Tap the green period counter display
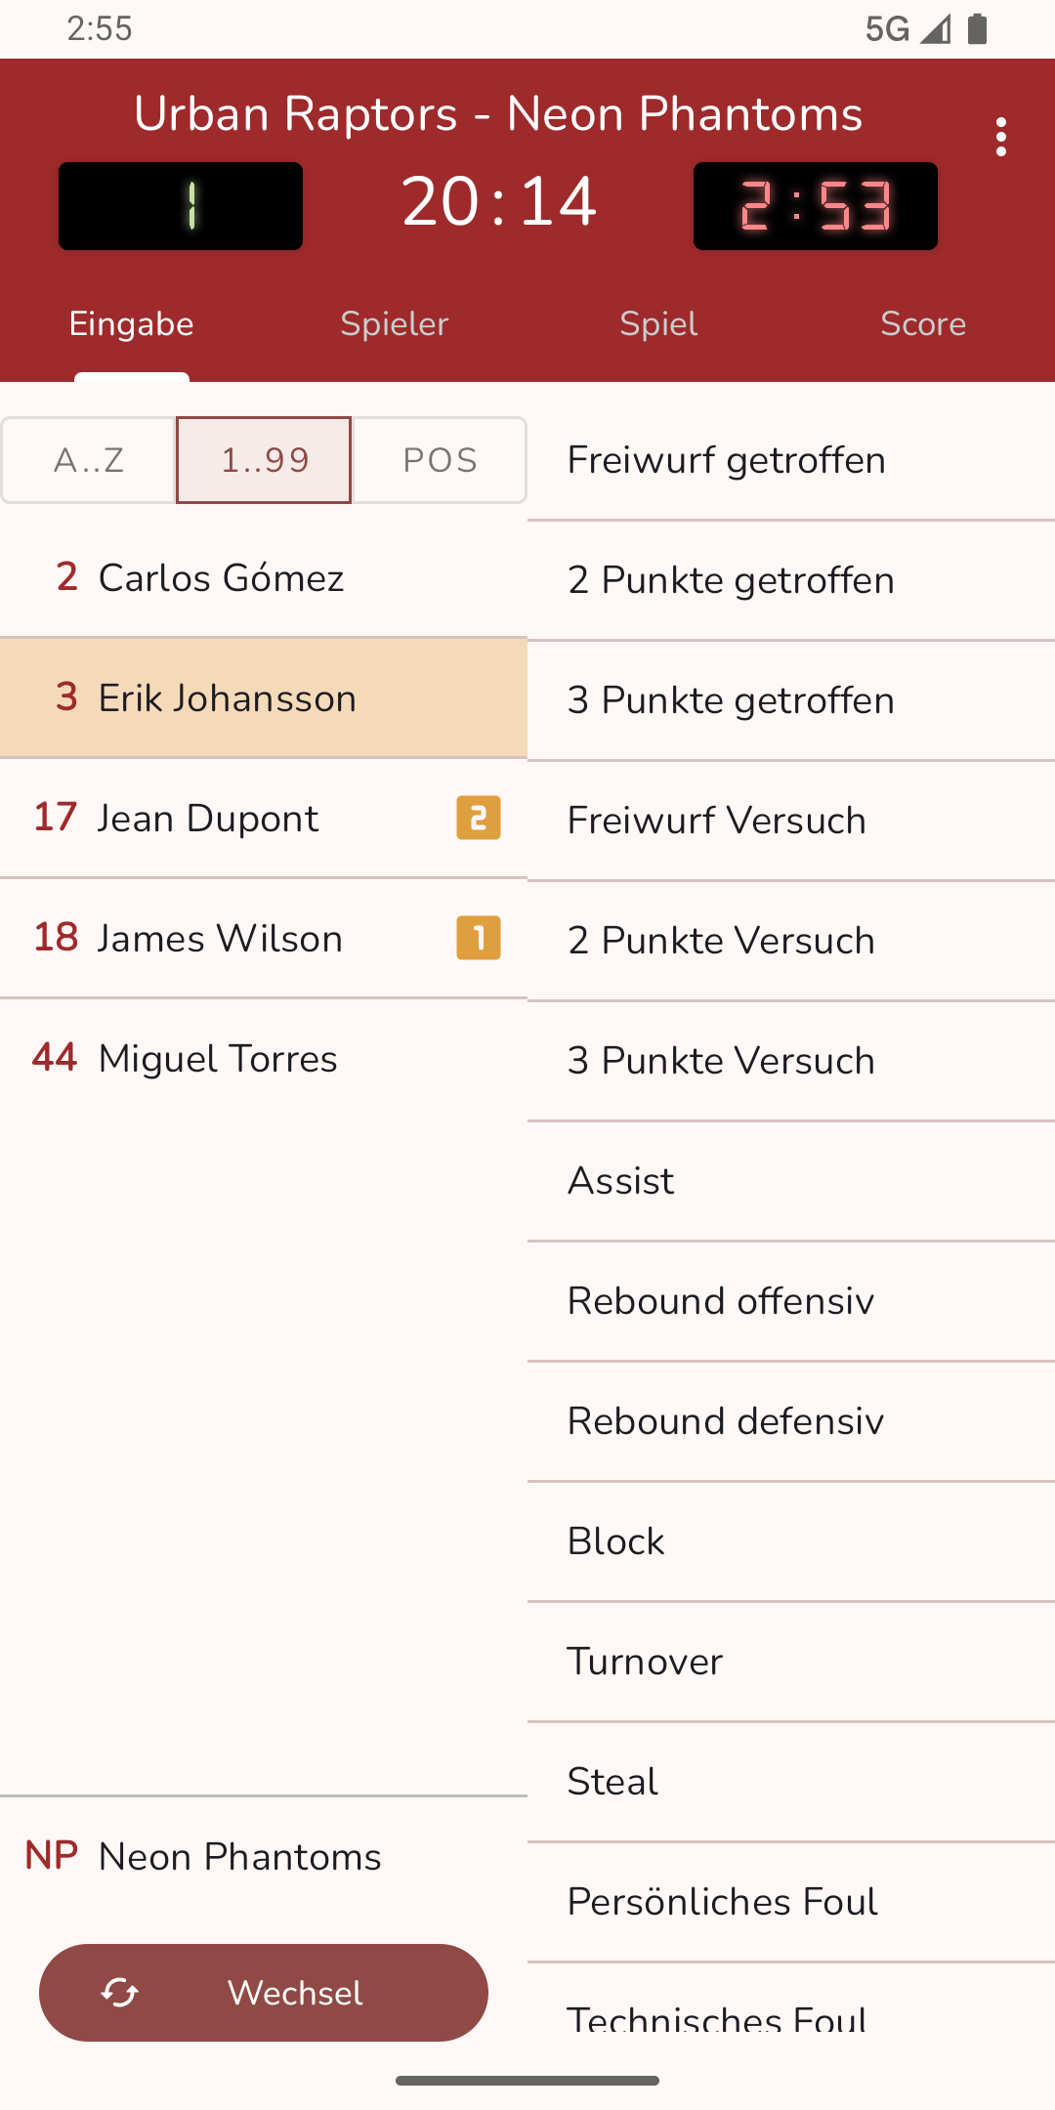The width and height of the screenshot is (1055, 2110). (x=181, y=206)
